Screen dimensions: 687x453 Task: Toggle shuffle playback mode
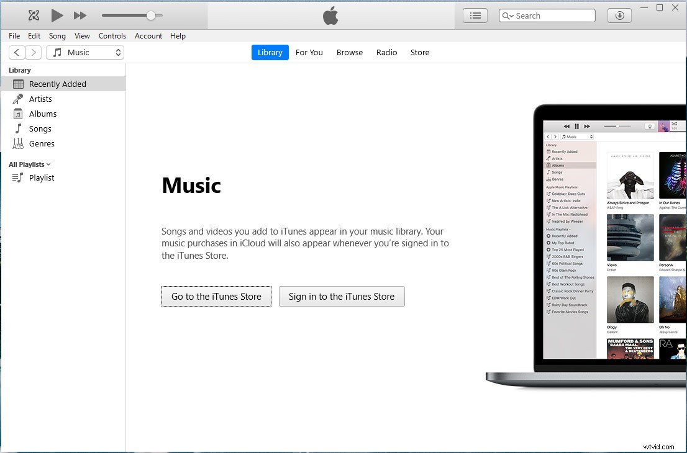34,15
